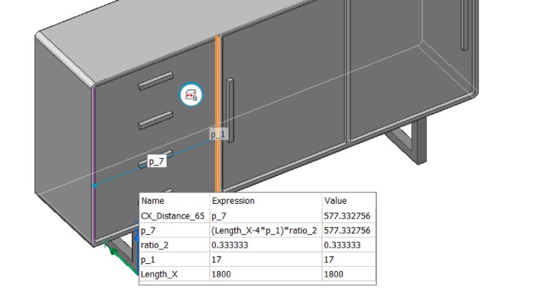Click the p_1 expression 17

(266, 260)
